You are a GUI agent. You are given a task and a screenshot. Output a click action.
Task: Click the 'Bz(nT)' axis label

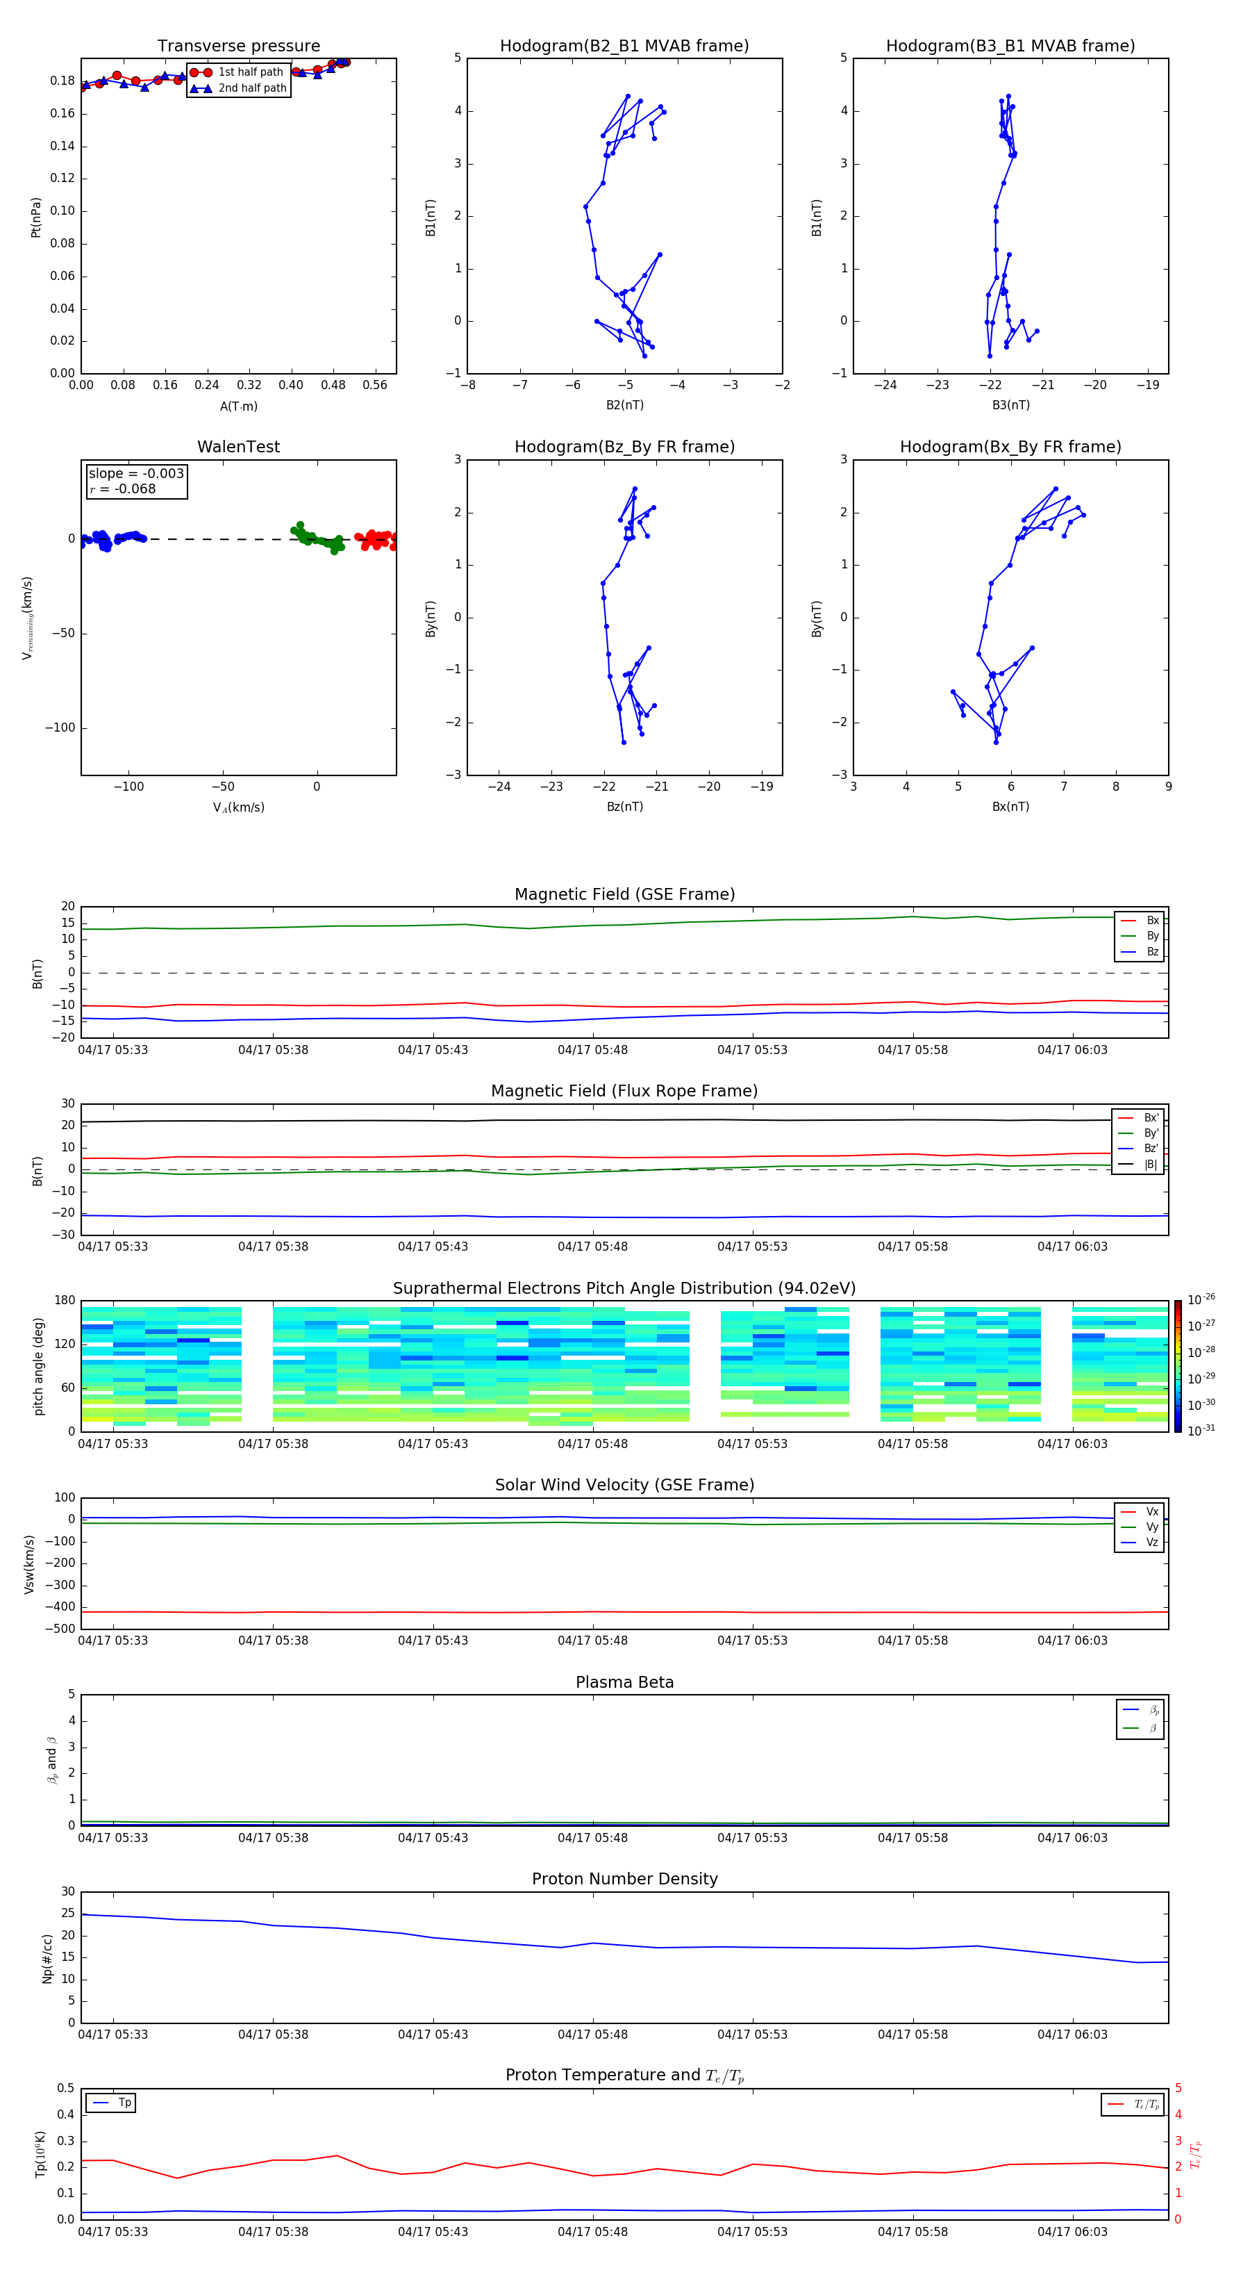coord(624,807)
